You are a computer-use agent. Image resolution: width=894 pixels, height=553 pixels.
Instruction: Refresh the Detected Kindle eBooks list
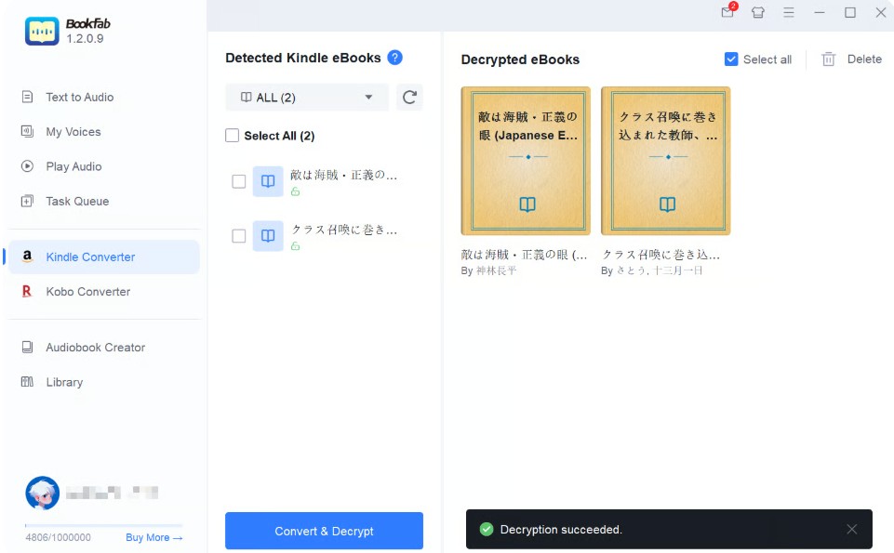(x=409, y=97)
